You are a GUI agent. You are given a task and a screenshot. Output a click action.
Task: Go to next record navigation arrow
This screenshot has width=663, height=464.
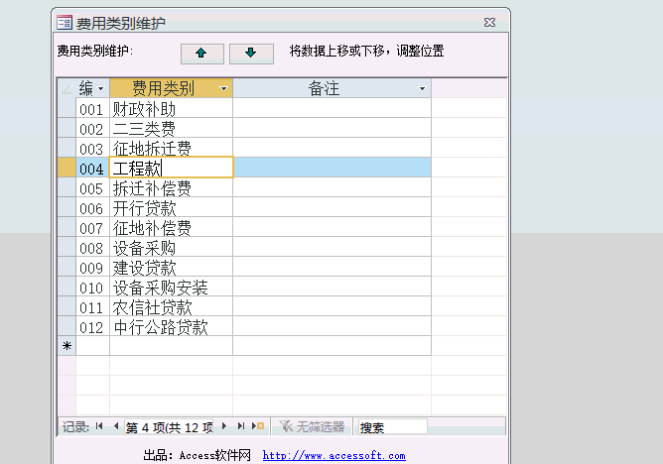pos(224,426)
